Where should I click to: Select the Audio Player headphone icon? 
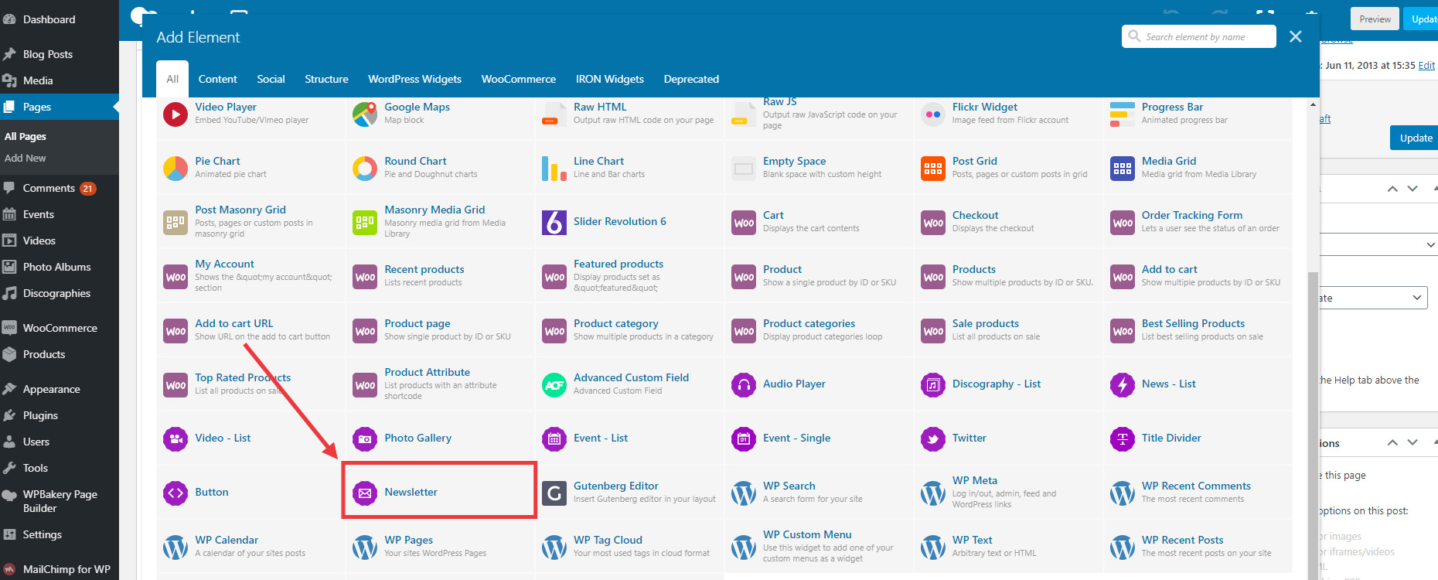coord(744,385)
